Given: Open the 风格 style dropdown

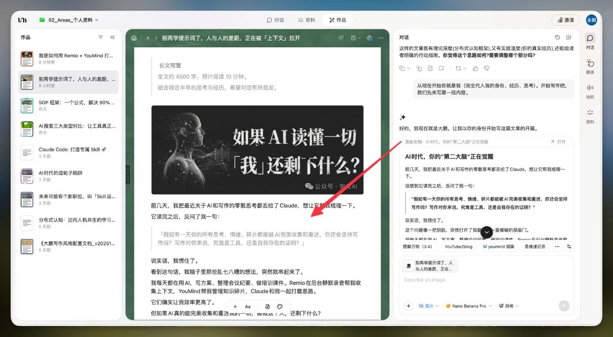Looking at the screenshot, I should click(509, 306).
